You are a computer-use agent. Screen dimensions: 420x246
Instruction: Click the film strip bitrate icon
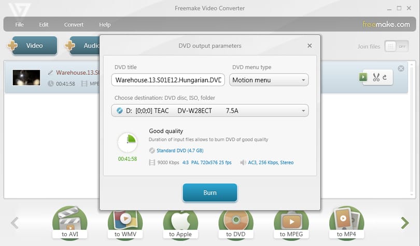pos(152,162)
